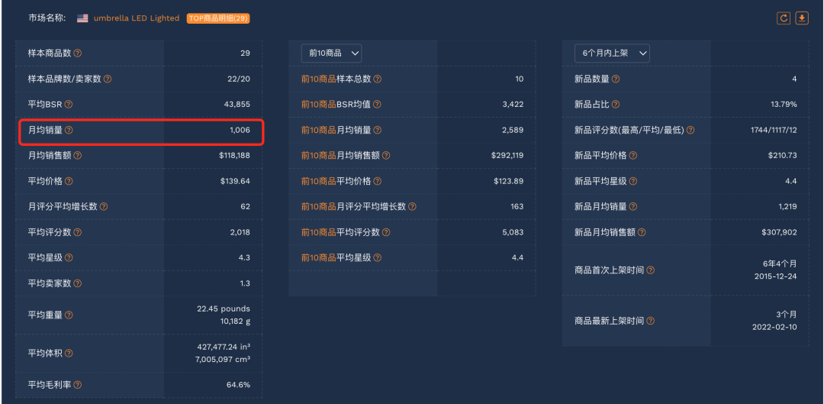Click the umbrella LED Lighted market link
Viewport: 824px width, 404px height.
tap(137, 18)
